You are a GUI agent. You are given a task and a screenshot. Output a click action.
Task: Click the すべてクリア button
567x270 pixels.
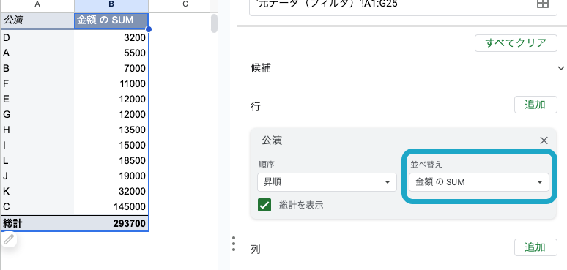click(x=516, y=43)
